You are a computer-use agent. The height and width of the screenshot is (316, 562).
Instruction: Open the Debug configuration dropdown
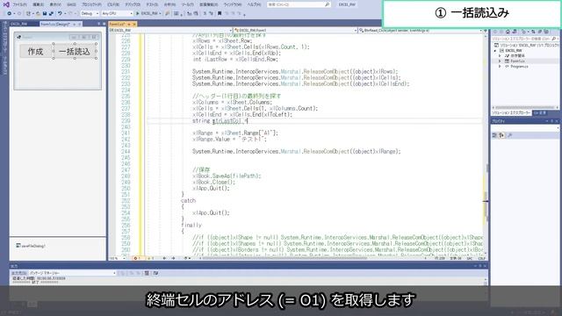(90, 13)
